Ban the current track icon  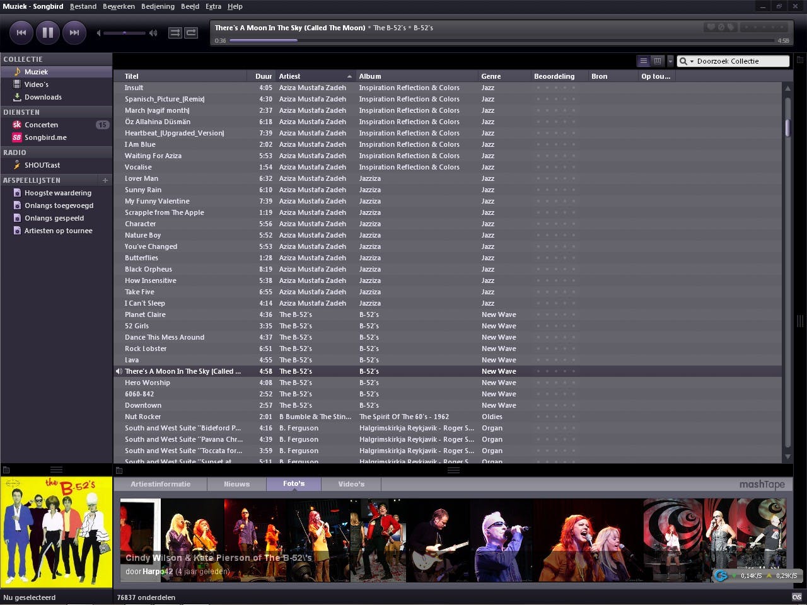(x=721, y=27)
